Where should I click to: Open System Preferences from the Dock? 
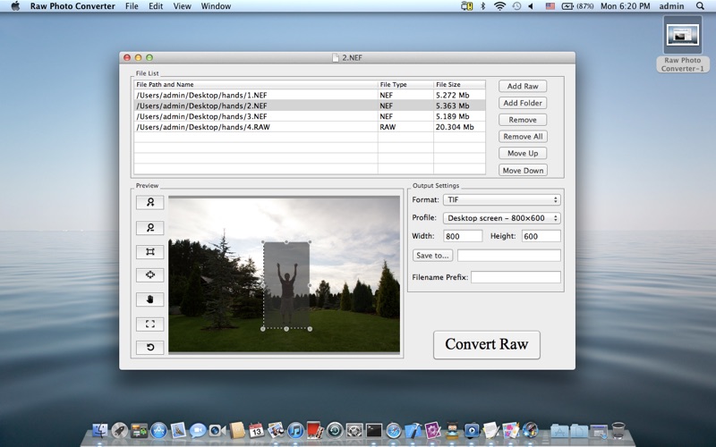(x=354, y=430)
